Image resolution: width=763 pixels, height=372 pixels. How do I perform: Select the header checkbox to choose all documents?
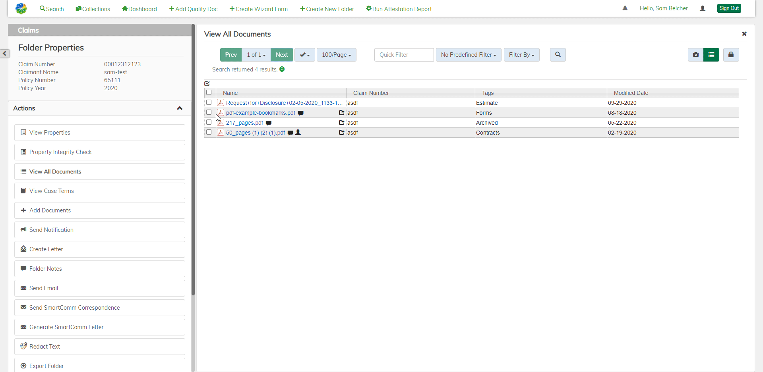(x=209, y=93)
